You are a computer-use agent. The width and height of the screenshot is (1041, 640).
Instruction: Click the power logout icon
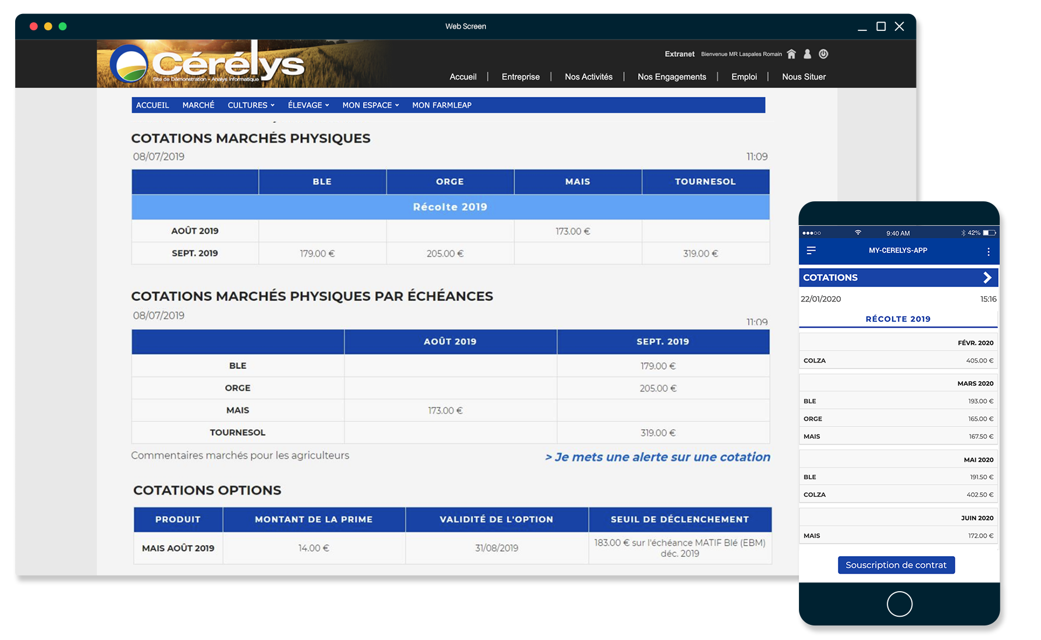823,54
